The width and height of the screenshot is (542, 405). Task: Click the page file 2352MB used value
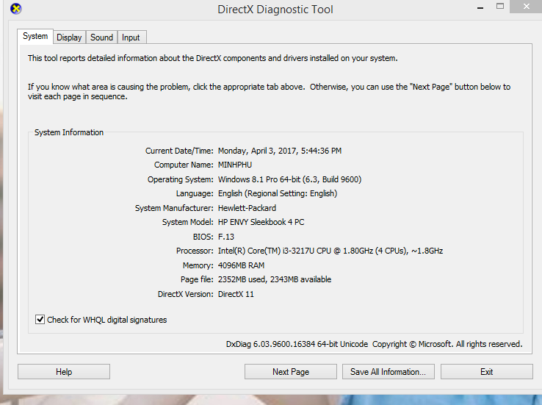coord(275,279)
